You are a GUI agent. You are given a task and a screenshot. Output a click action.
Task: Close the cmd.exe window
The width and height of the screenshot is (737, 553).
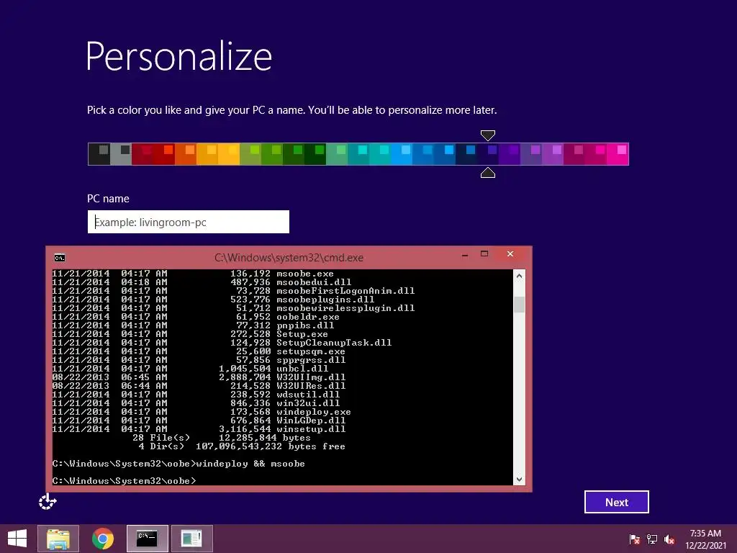click(x=510, y=254)
